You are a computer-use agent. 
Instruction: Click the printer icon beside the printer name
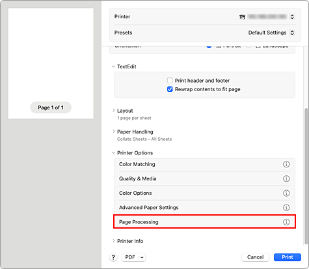(242, 17)
